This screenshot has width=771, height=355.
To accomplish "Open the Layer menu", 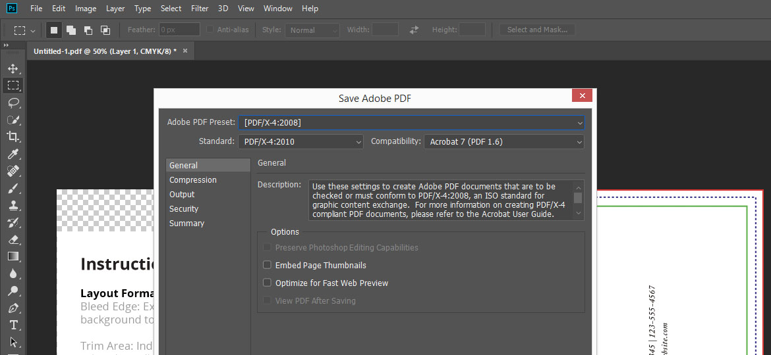I will [x=115, y=9].
